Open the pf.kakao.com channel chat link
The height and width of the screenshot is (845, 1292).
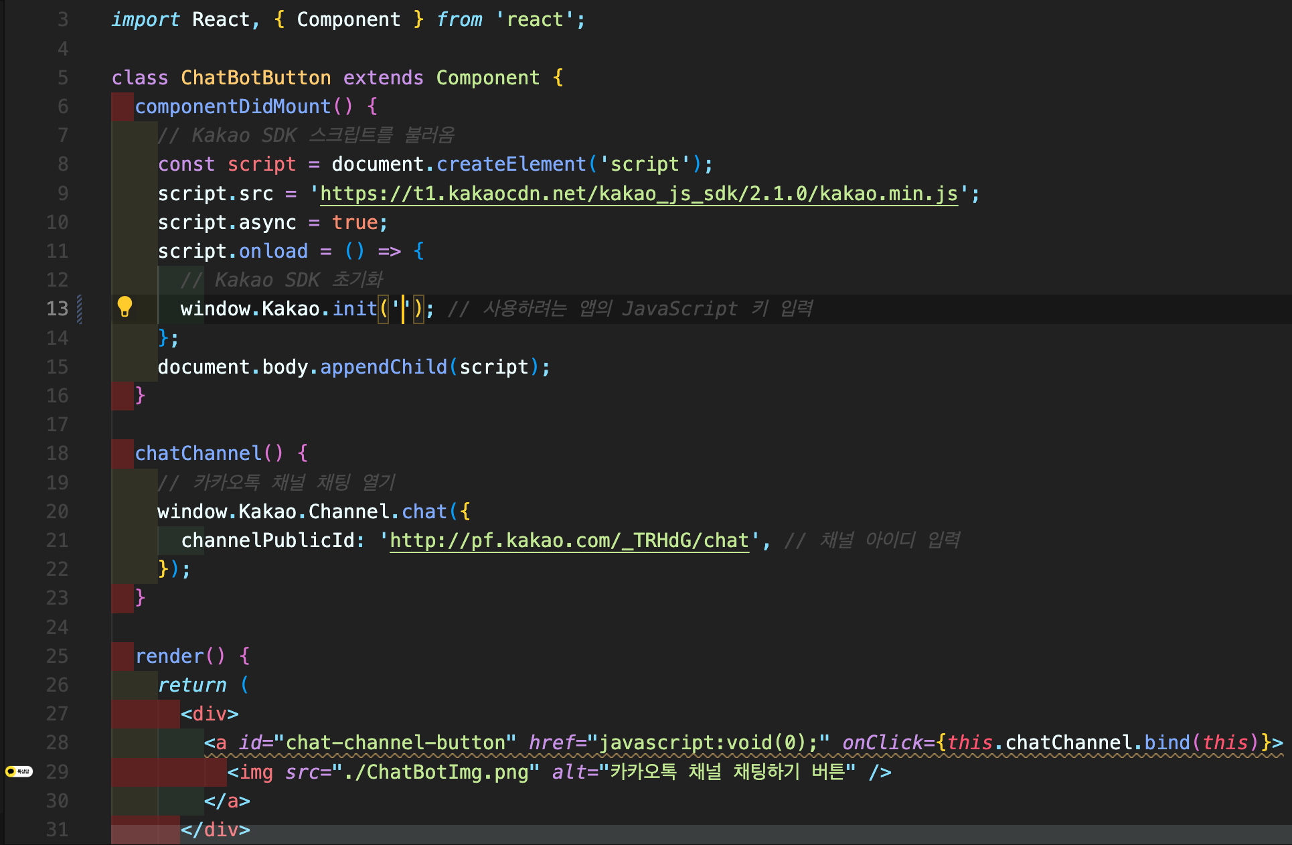pyautogui.click(x=568, y=540)
